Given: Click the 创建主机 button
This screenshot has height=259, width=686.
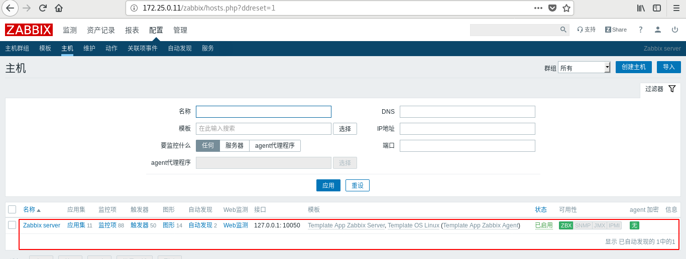Looking at the screenshot, I should [x=634, y=67].
